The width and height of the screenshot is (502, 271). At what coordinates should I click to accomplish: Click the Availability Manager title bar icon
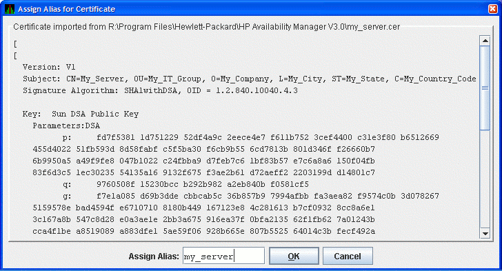pyautogui.click(x=10, y=9)
